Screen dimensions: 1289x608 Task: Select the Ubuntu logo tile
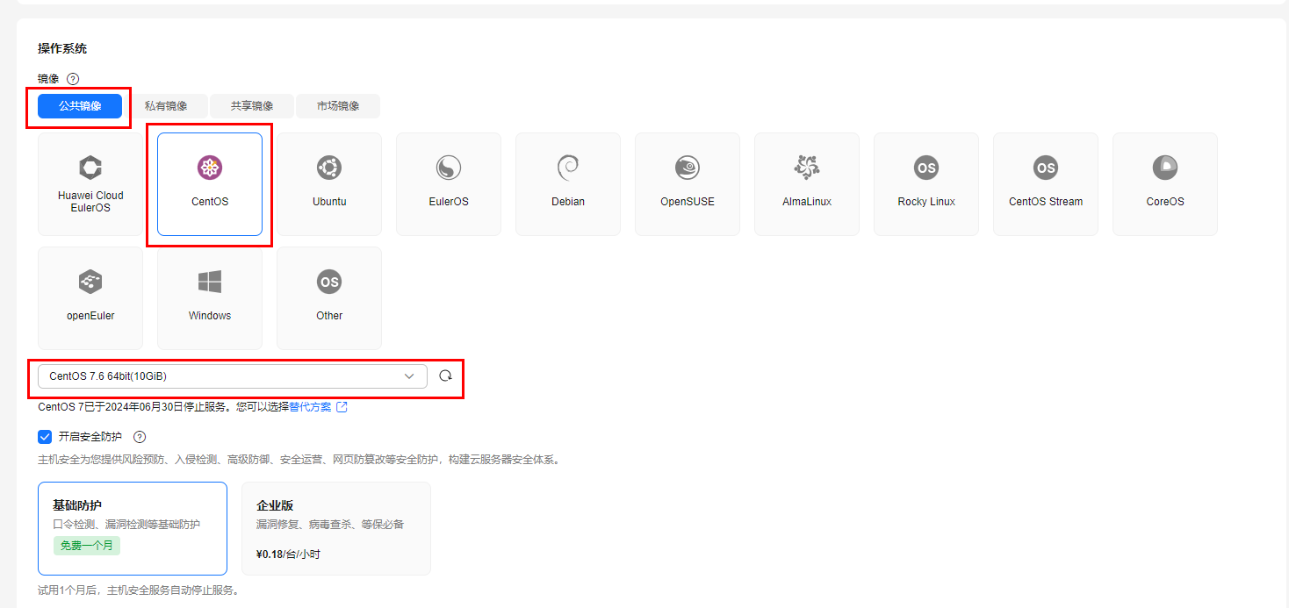tap(329, 184)
